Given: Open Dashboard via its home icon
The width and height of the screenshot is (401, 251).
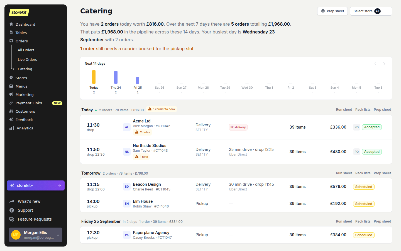Looking at the screenshot, I should 11,24.
